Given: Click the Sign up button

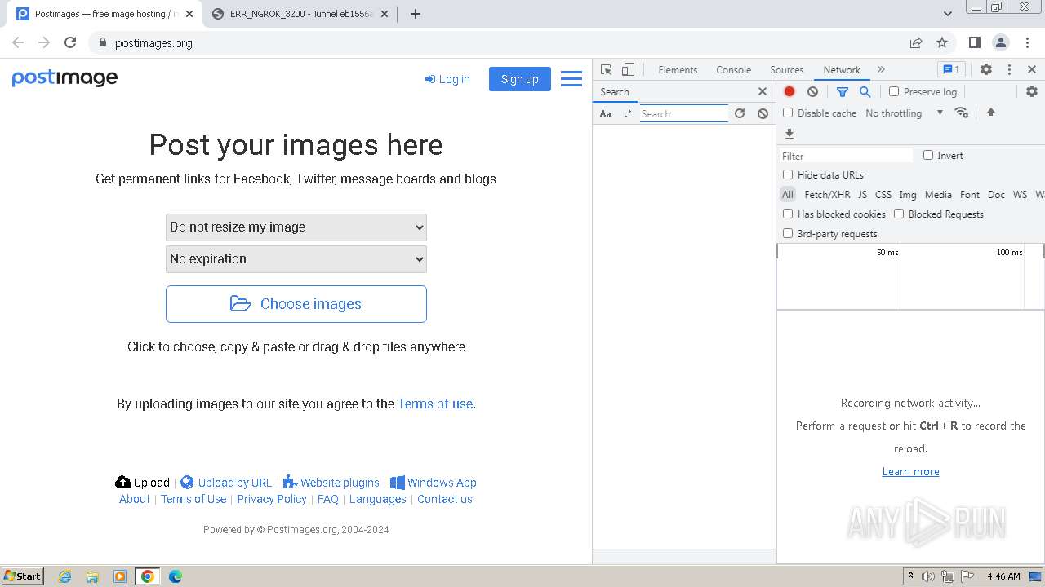Looking at the screenshot, I should [520, 79].
